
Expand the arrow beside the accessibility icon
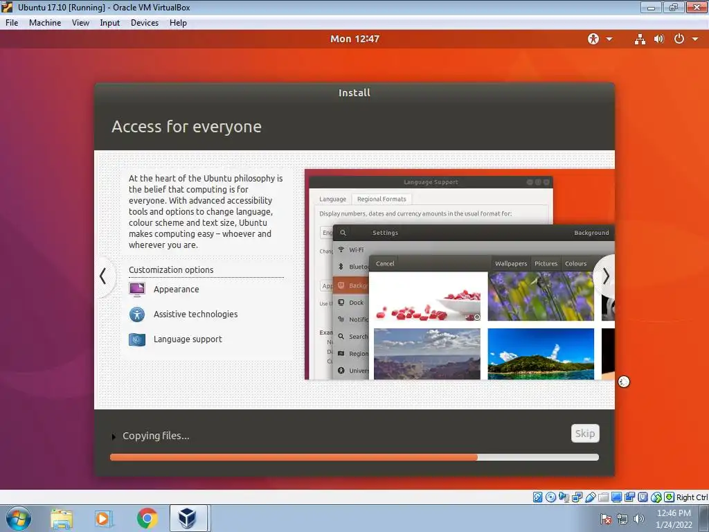pos(609,39)
